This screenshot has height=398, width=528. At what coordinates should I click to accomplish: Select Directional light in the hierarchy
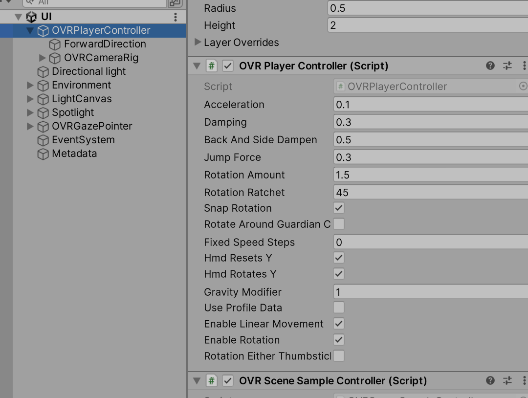[x=88, y=71]
